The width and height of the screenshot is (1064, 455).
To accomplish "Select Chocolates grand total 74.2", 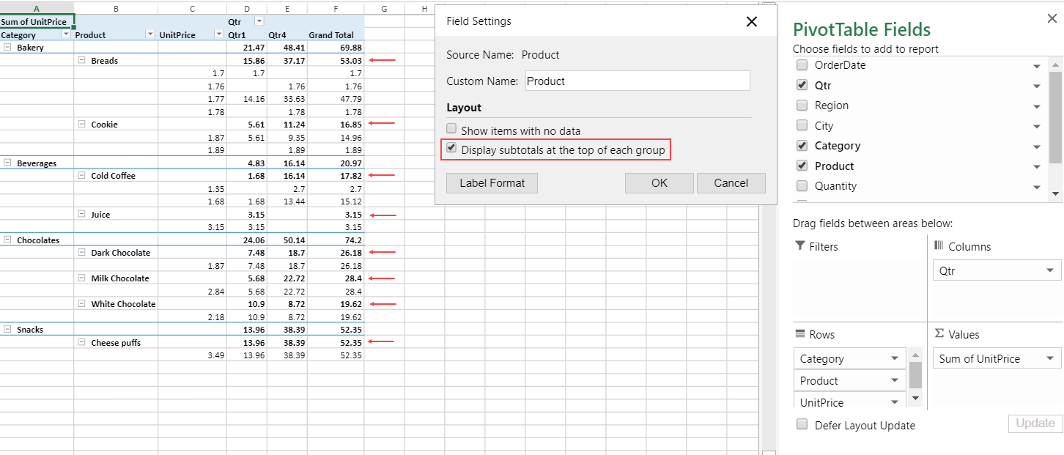I will [336, 240].
